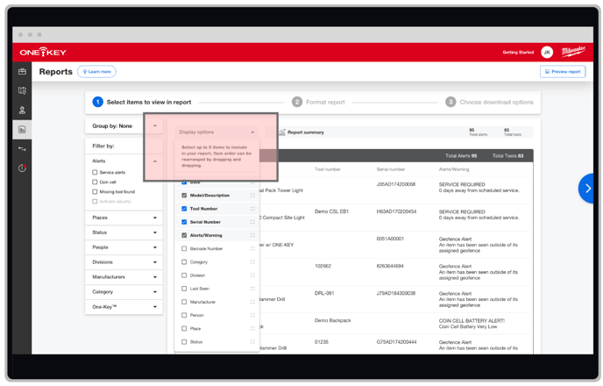This screenshot has height=386, width=603.
Task: Grab the drag handle for Barcode Number
Action: [x=252, y=248]
